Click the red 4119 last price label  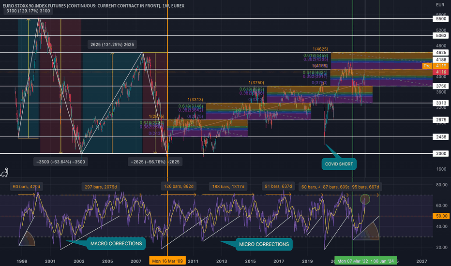[441, 72]
